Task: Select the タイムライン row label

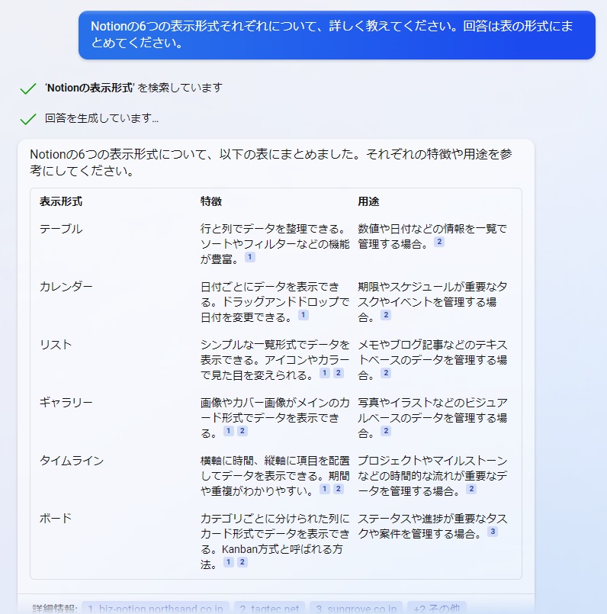Action: [x=72, y=461]
